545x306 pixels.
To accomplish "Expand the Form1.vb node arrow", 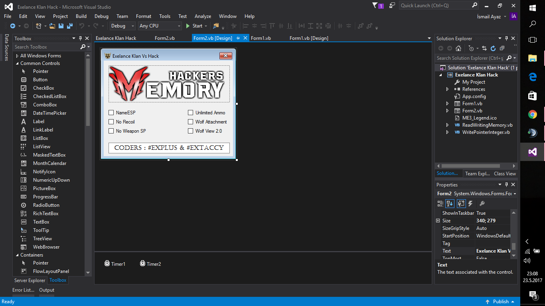I will (x=447, y=104).
